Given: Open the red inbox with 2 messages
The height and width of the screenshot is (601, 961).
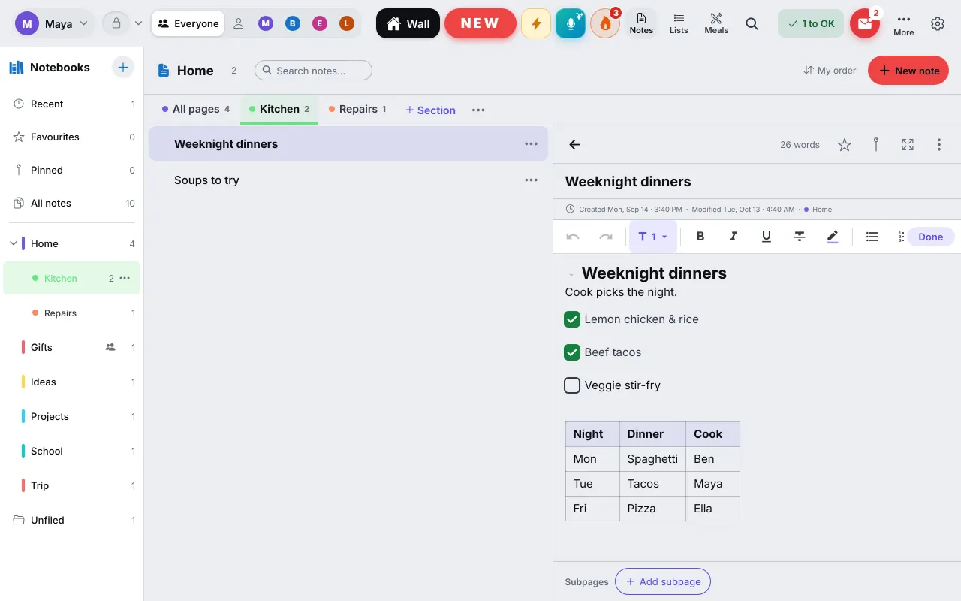Looking at the screenshot, I should [x=865, y=23].
